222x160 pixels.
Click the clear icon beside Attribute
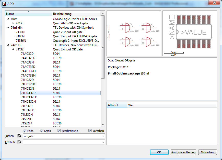pos(19,142)
